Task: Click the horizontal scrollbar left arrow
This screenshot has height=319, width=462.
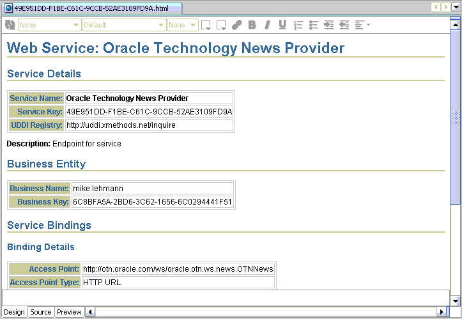Action: click(90, 311)
